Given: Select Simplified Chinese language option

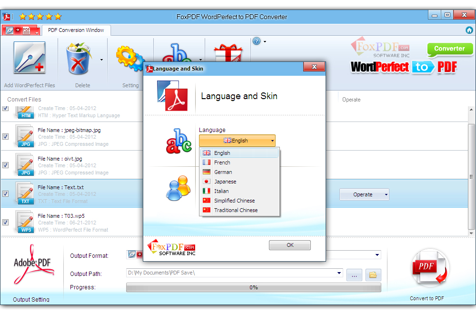Looking at the screenshot, I should point(239,200).
